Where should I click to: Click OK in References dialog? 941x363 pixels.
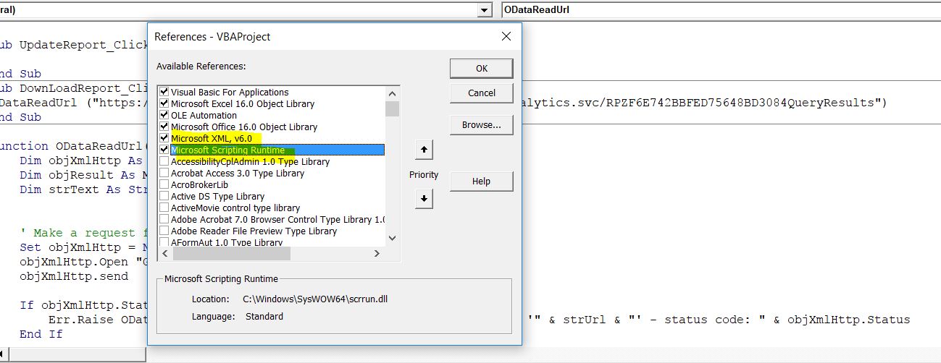[x=482, y=69]
